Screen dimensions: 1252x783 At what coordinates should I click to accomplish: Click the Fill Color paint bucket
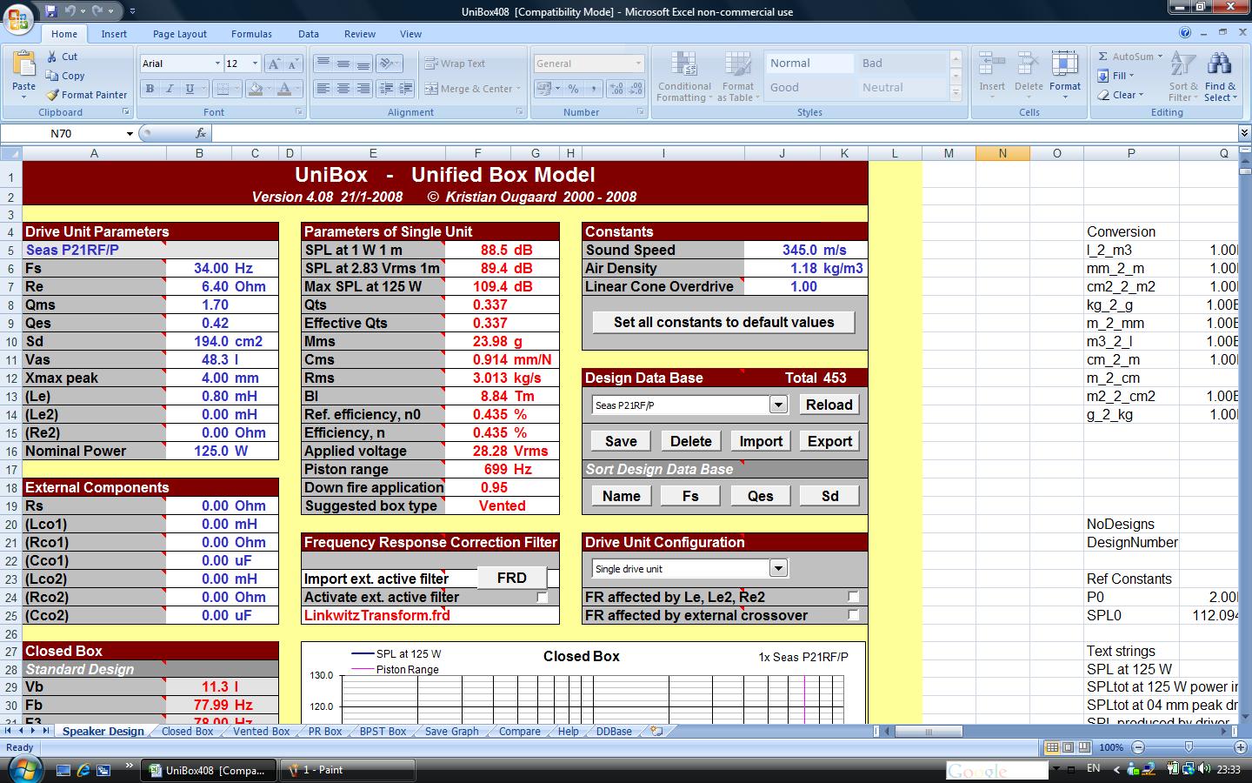point(254,89)
